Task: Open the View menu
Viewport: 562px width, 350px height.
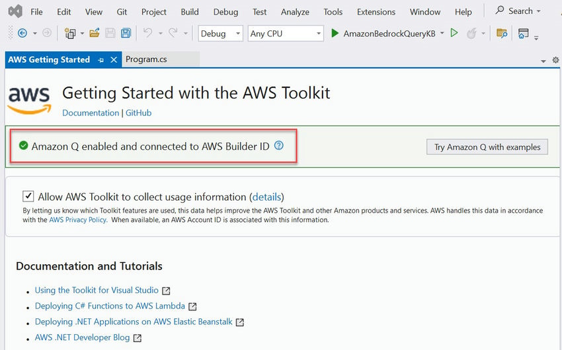Action: 93,12
